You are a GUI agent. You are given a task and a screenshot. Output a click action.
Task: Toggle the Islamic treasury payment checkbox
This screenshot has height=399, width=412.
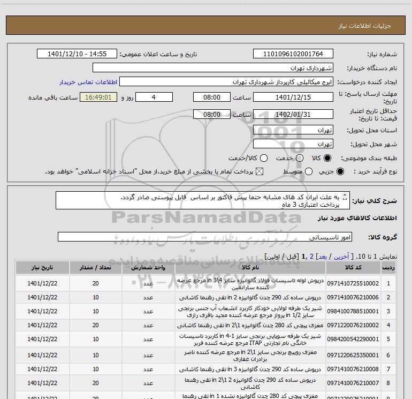click(x=260, y=171)
